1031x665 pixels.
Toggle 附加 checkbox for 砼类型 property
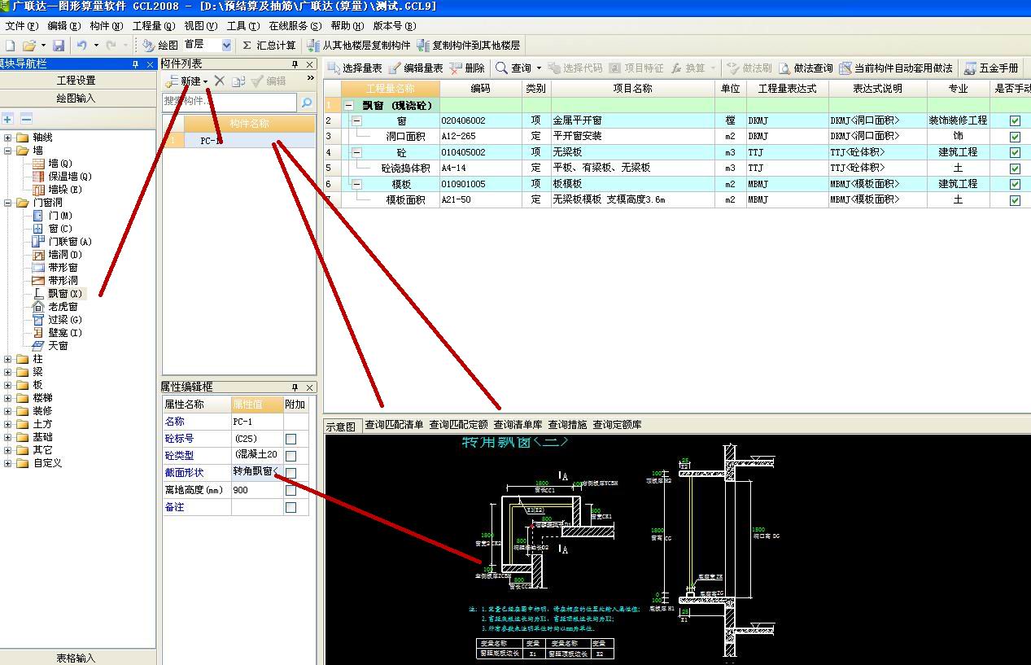291,456
